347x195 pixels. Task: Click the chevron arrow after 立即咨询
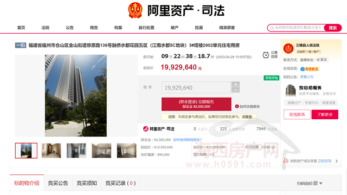[337, 161]
